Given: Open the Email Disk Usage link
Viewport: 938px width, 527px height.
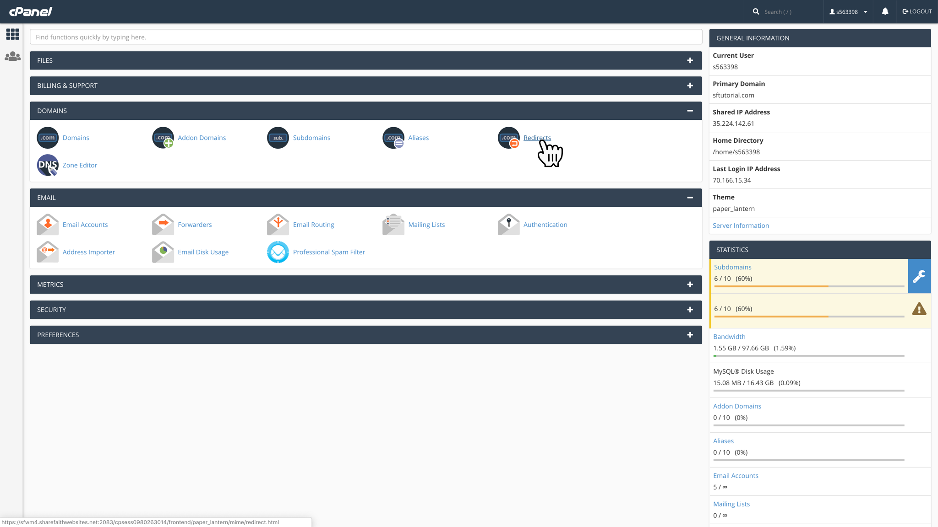Looking at the screenshot, I should pos(203,252).
